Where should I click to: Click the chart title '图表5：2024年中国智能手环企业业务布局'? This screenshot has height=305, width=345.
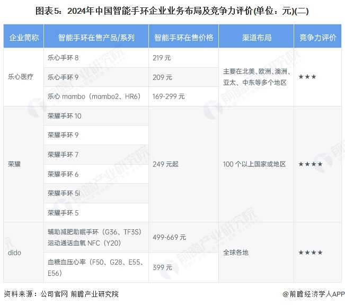[x=172, y=11]
